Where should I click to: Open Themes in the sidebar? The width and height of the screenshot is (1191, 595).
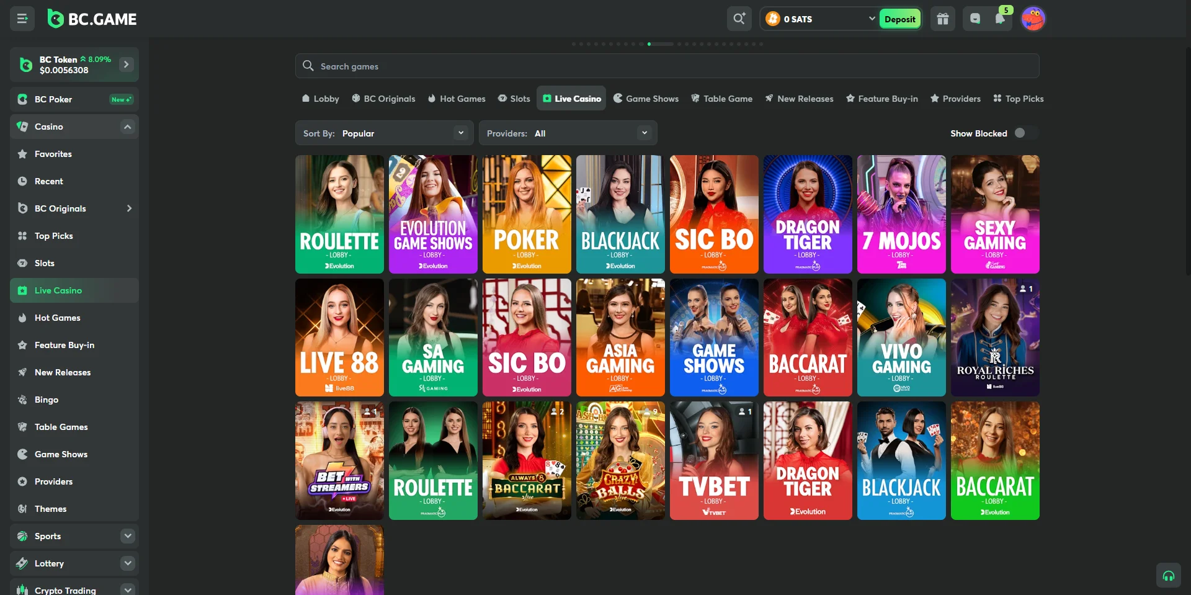[74, 509]
